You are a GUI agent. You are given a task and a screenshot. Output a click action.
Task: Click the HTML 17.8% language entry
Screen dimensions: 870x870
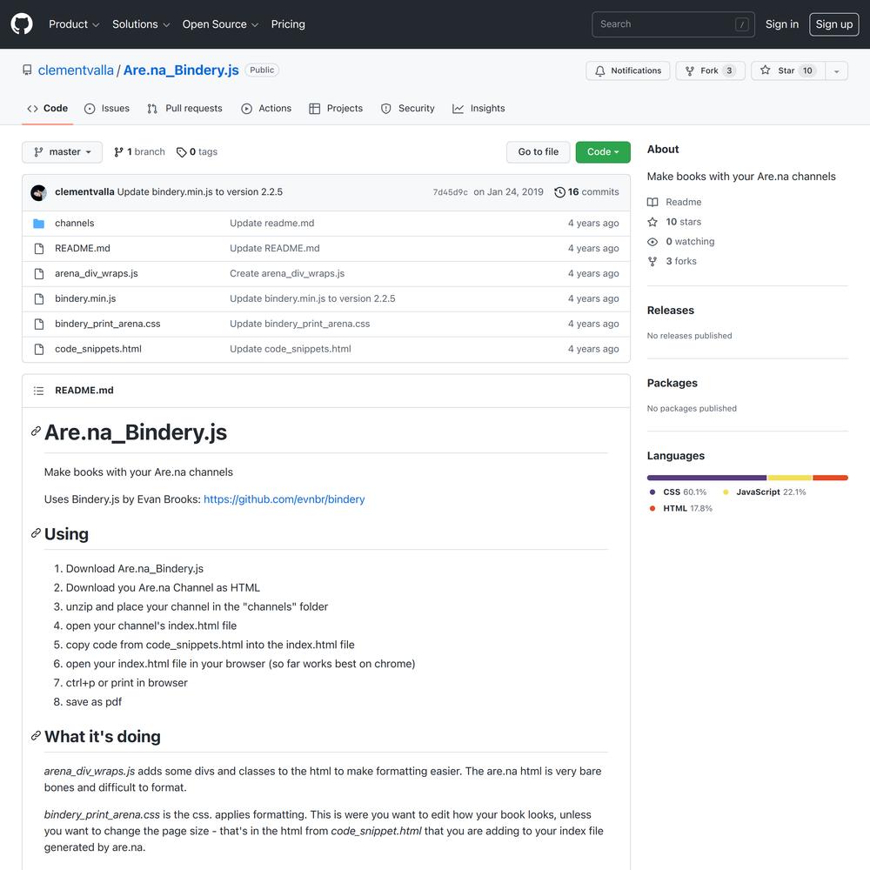coord(681,509)
